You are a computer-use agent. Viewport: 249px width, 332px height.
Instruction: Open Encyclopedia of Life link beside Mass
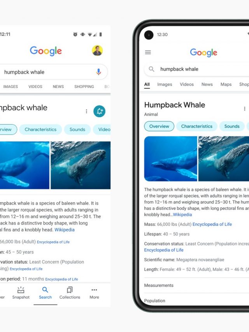coord(212,224)
